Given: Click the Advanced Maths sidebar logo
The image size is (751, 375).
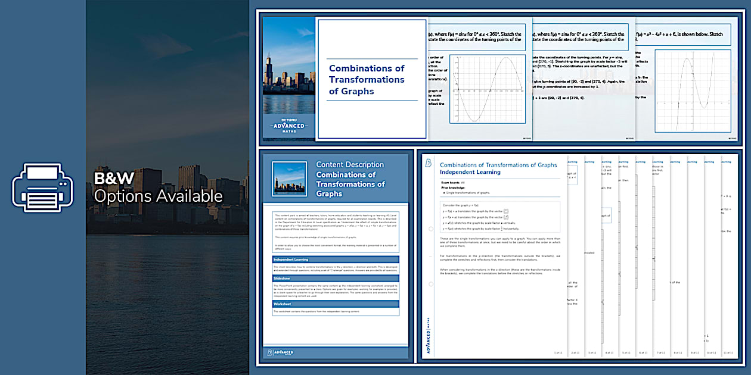Looking at the screenshot, I should coord(428,334).
